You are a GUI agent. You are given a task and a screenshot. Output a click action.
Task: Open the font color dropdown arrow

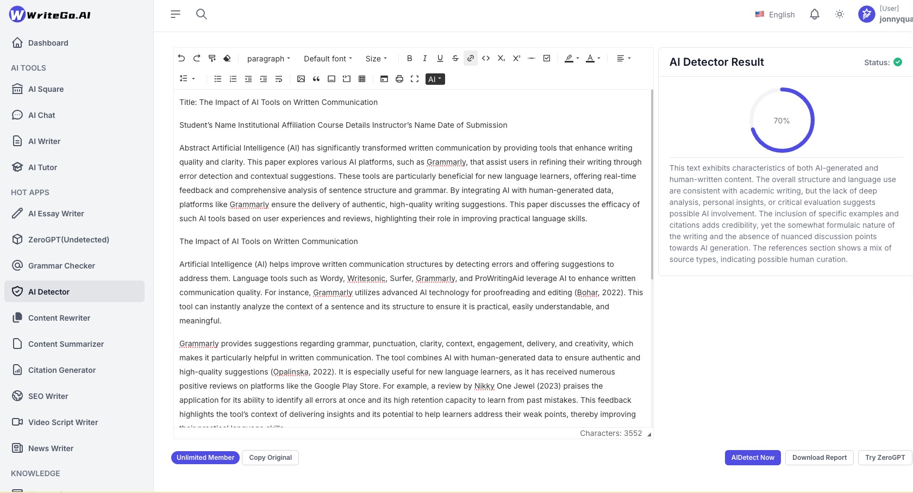pos(599,58)
